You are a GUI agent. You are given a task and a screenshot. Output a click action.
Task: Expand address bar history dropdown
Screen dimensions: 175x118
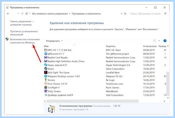(x=122, y=14)
